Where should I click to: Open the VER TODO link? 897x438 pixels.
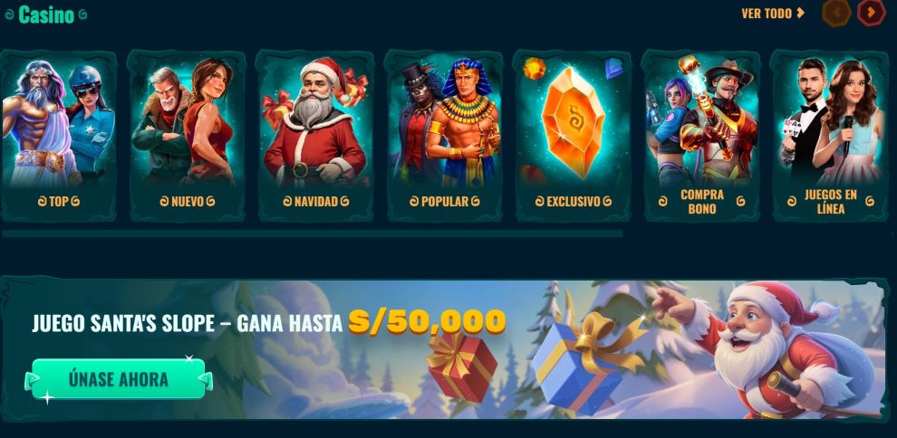pyautogui.click(x=773, y=14)
